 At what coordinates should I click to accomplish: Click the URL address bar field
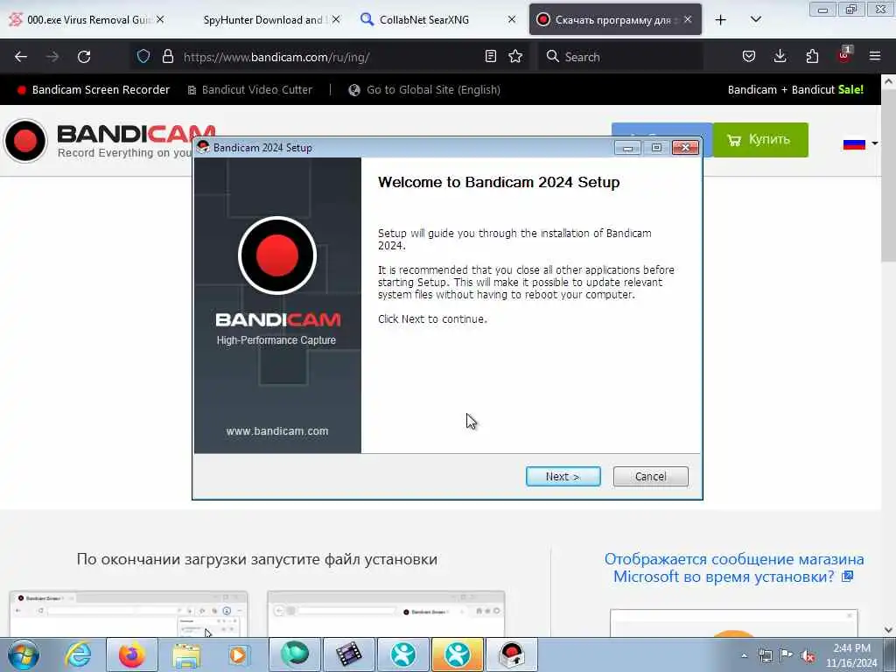[x=332, y=57]
